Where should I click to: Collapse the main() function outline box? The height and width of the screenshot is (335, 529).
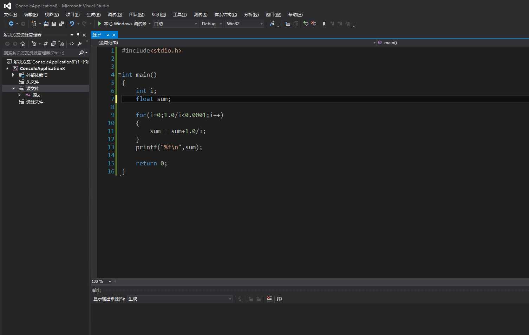point(119,75)
